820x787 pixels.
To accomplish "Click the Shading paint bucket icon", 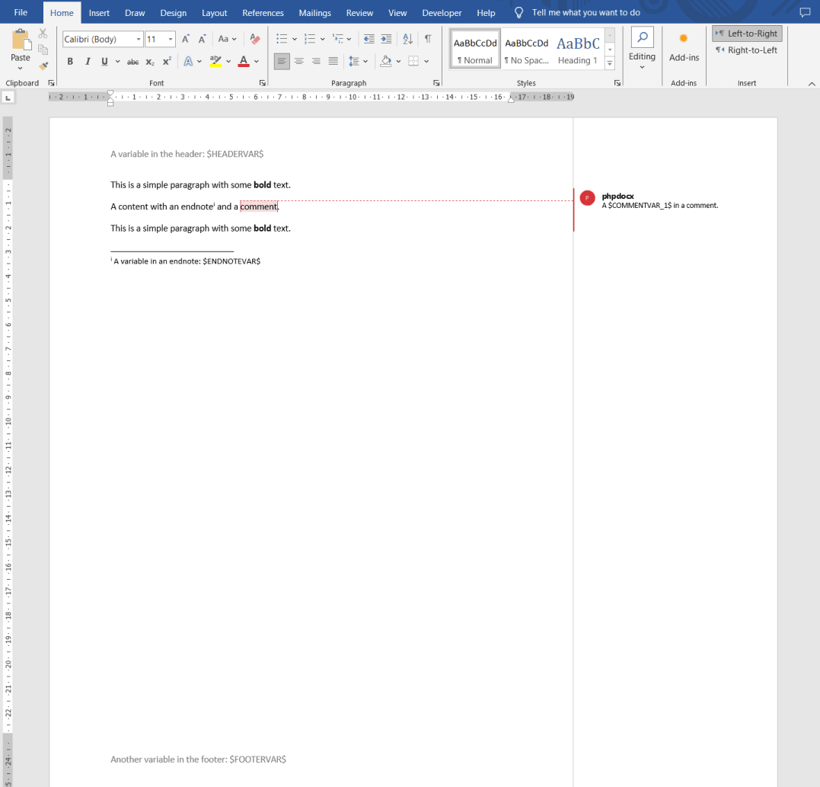I will pyautogui.click(x=386, y=61).
